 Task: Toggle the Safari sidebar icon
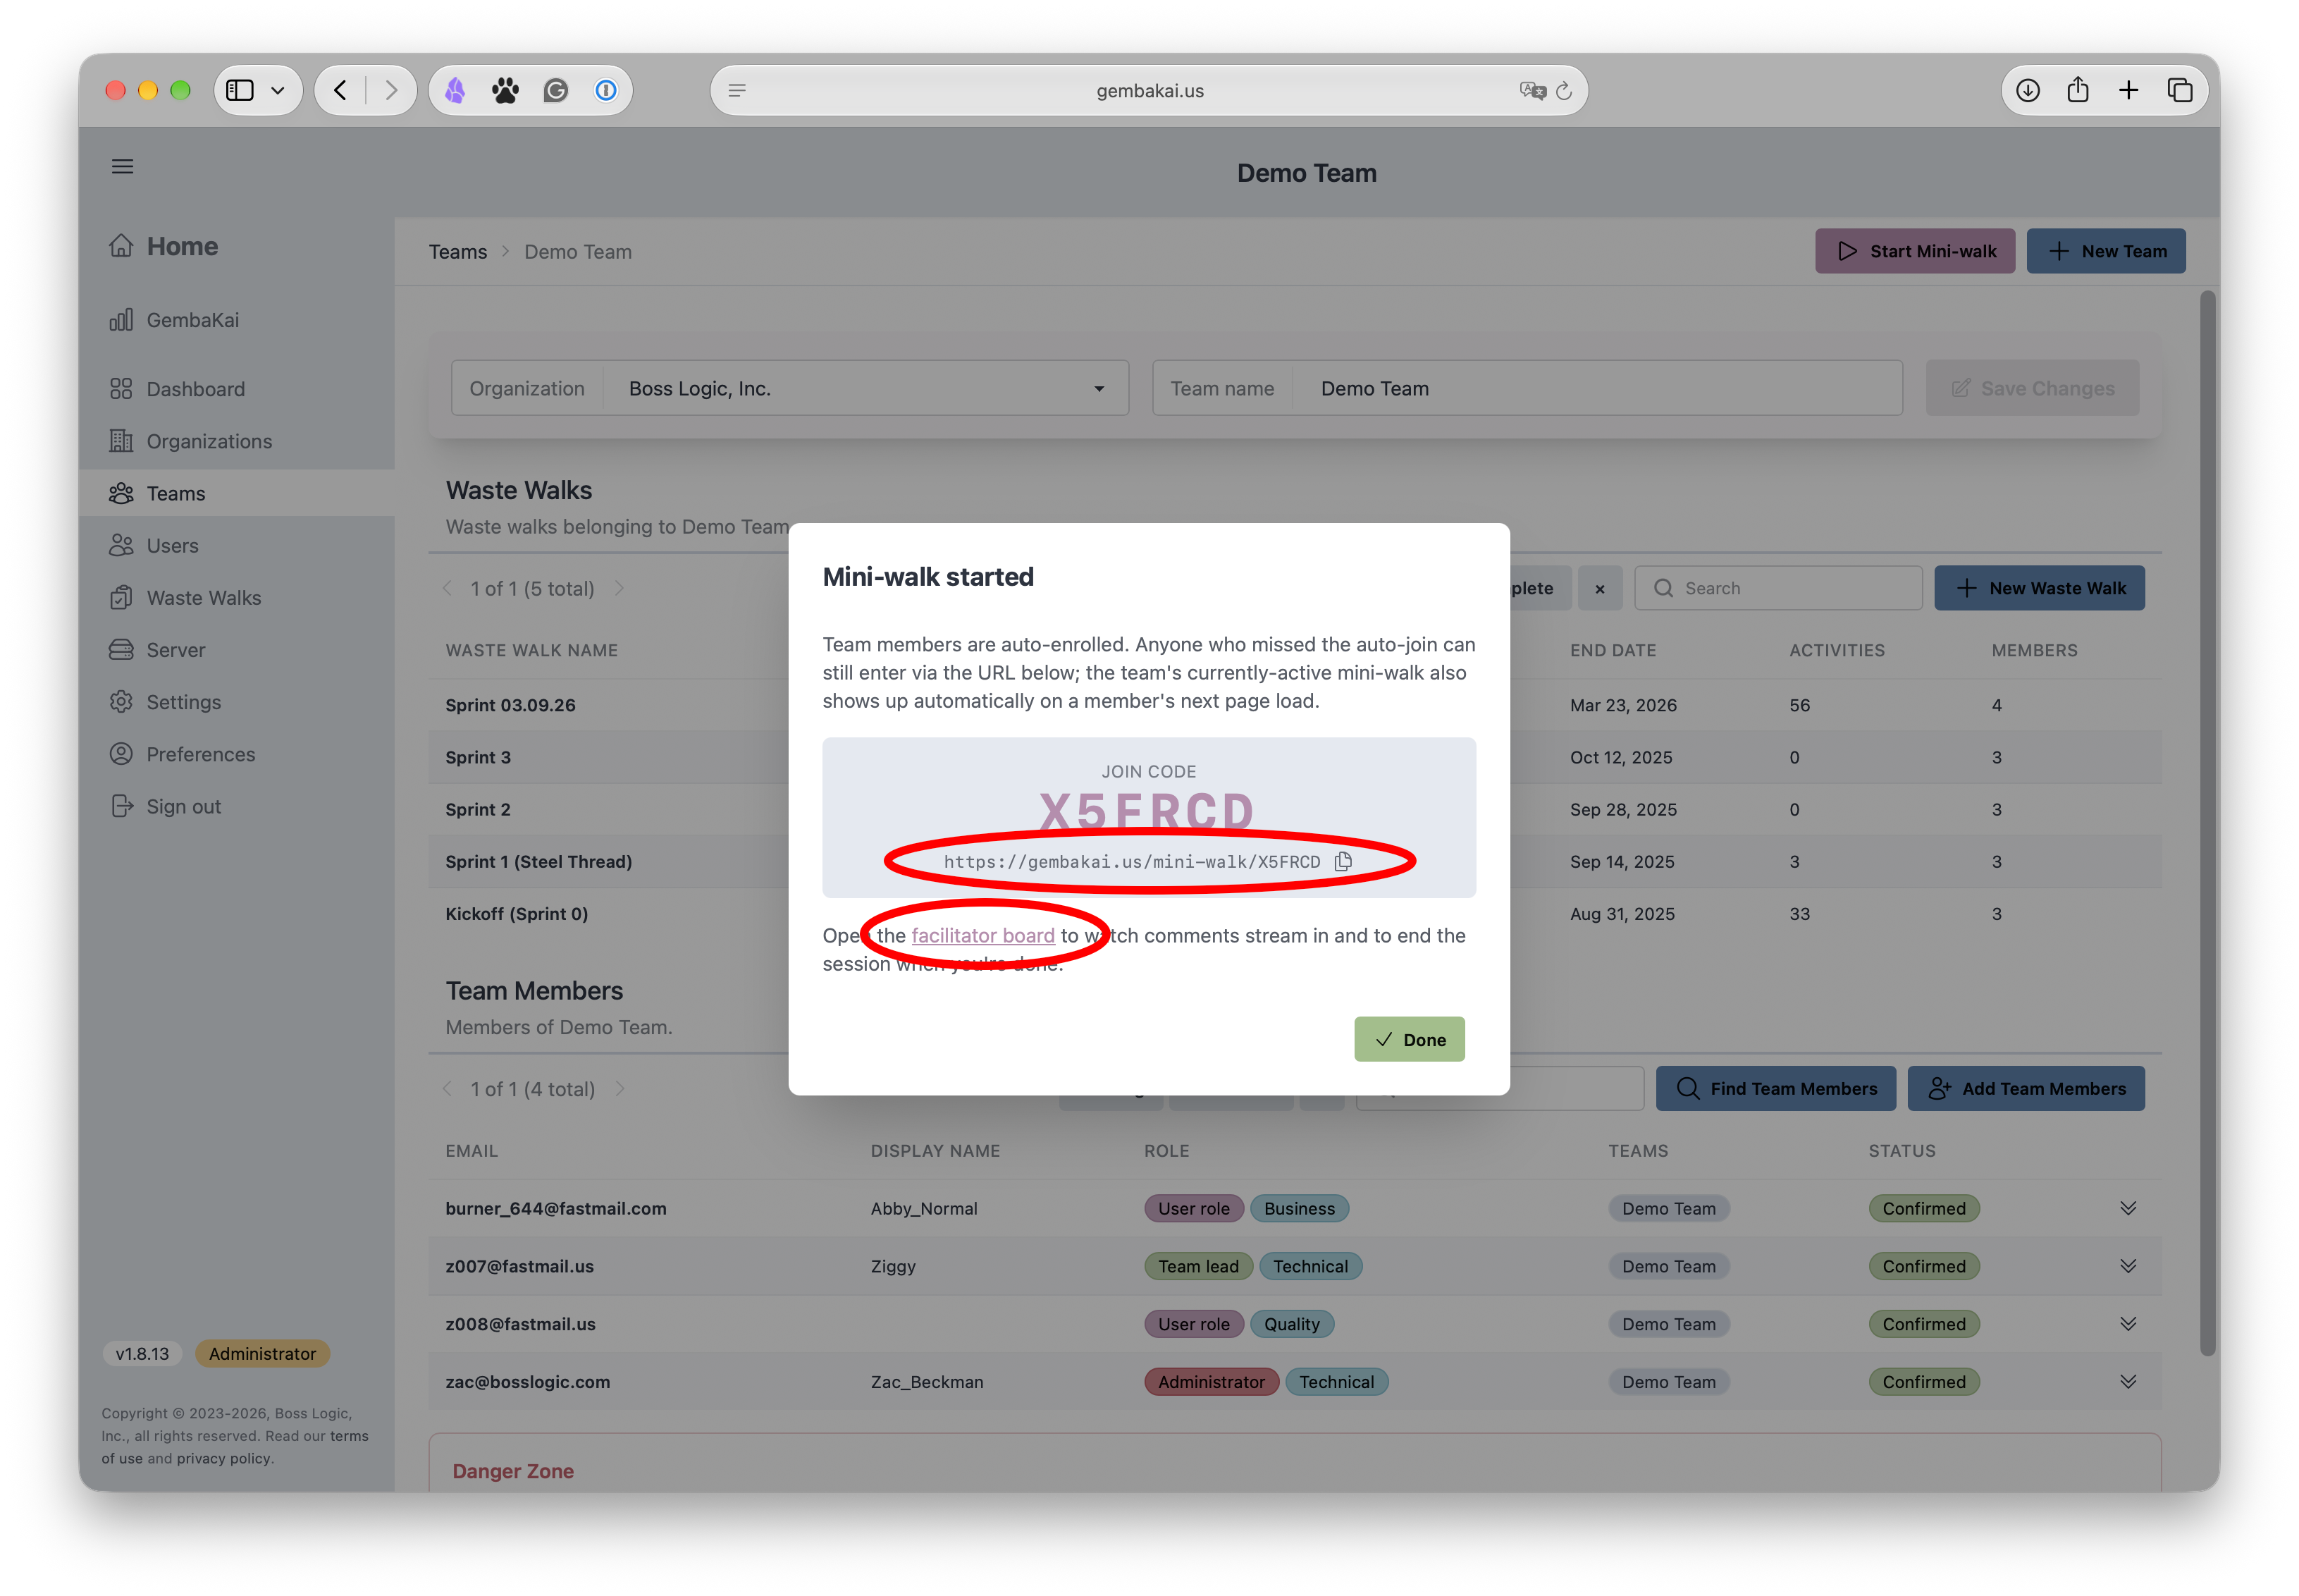[240, 90]
